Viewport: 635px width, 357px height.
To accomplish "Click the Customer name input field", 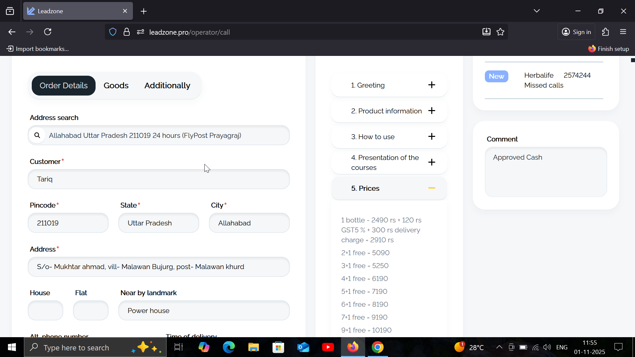I will 159,179.
